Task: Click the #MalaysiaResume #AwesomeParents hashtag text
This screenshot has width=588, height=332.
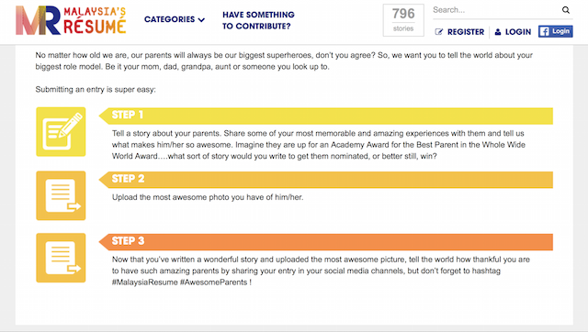Action: coord(180,282)
